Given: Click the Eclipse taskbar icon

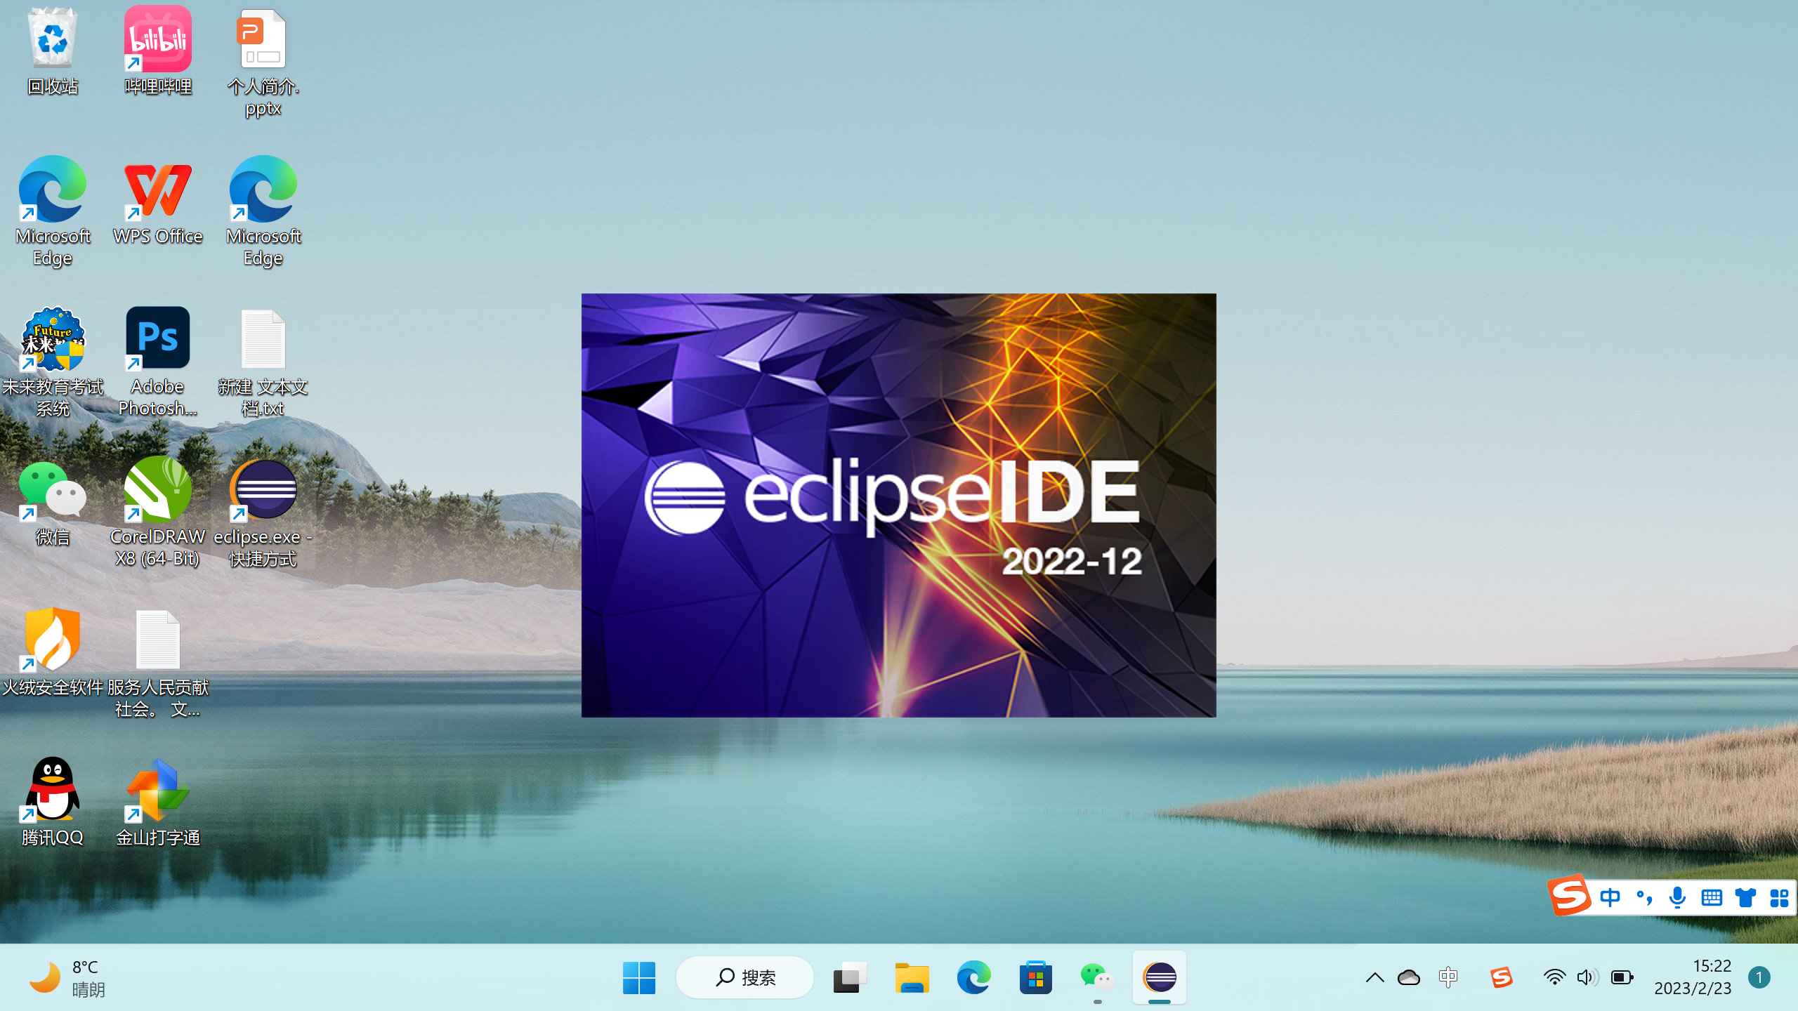Looking at the screenshot, I should coord(1159,977).
